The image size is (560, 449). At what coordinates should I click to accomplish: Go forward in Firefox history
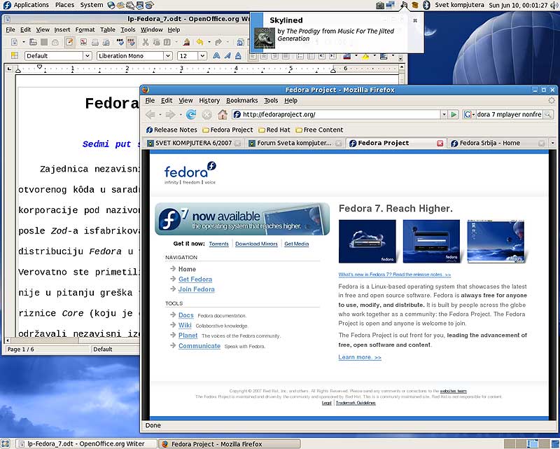tap(170, 114)
